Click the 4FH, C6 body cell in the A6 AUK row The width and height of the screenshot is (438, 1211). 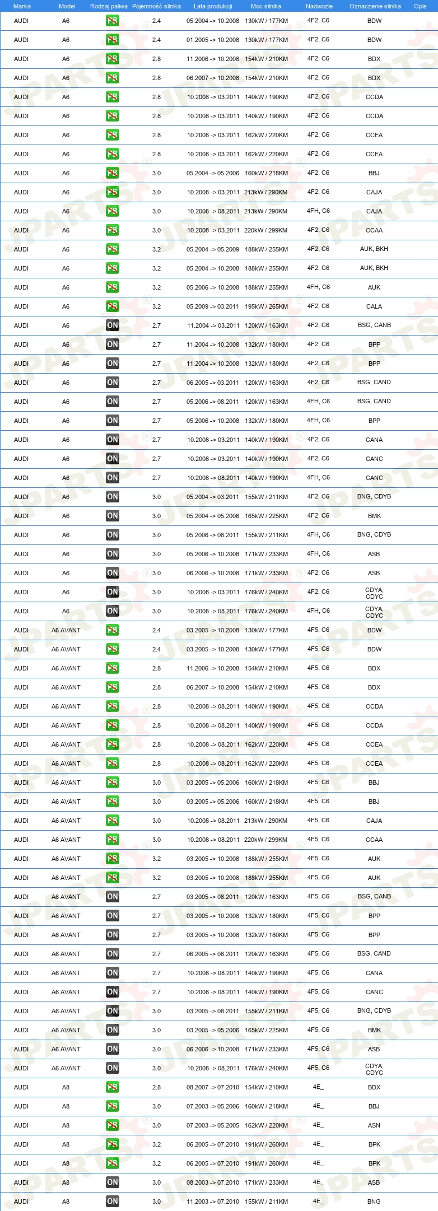coord(318,287)
